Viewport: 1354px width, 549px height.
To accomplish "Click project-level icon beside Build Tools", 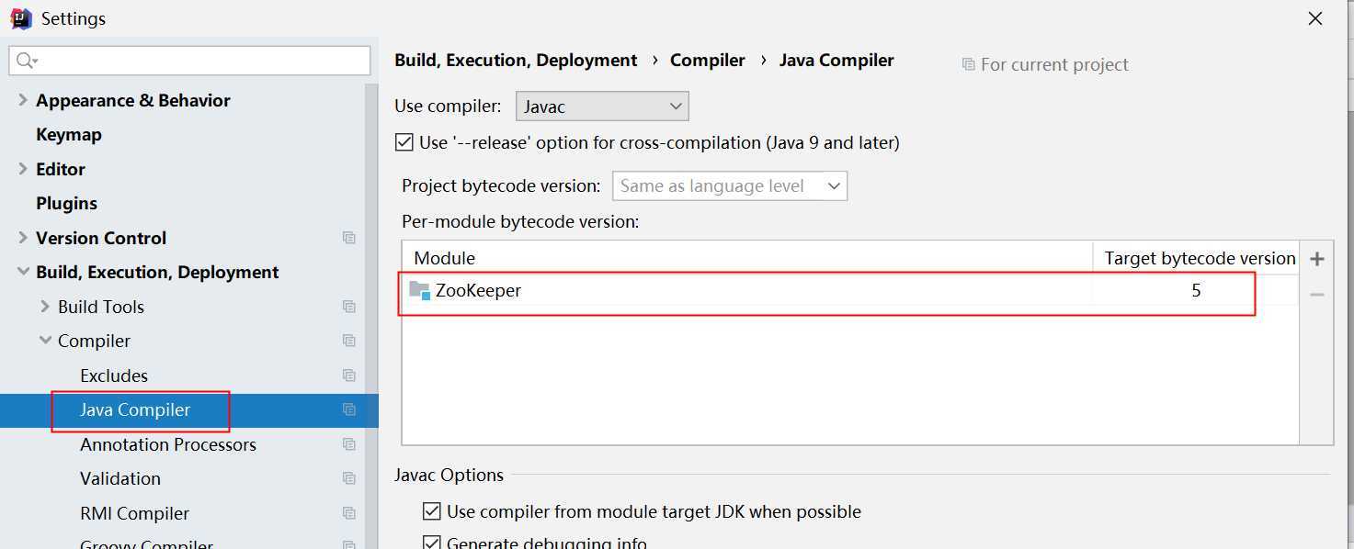I will coord(349,307).
